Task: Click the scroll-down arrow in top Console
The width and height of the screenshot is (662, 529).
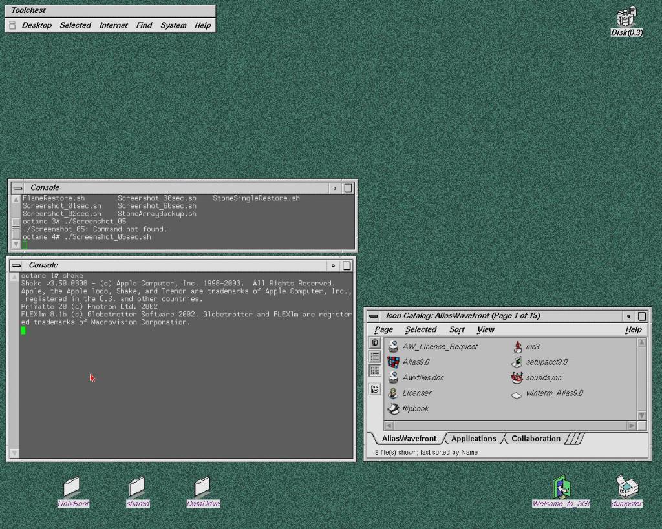Action: 16,244
